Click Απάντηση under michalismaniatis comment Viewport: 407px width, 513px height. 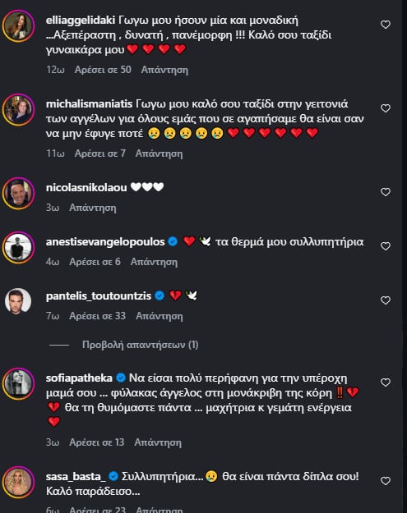(159, 153)
